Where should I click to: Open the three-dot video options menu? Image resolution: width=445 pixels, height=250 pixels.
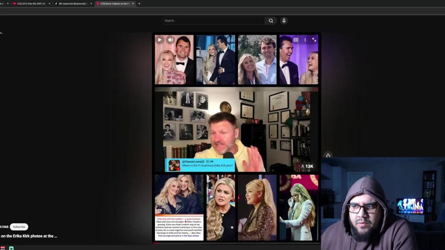click(x=305, y=40)
